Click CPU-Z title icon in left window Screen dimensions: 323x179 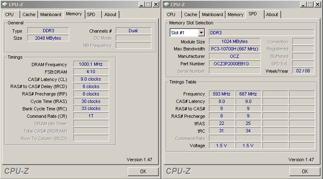click(x=5, y=4)
